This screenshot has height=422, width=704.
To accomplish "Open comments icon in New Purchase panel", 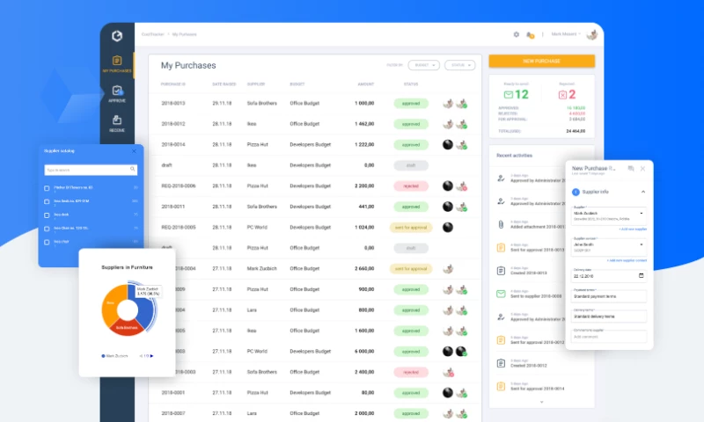I will (631, 169).
